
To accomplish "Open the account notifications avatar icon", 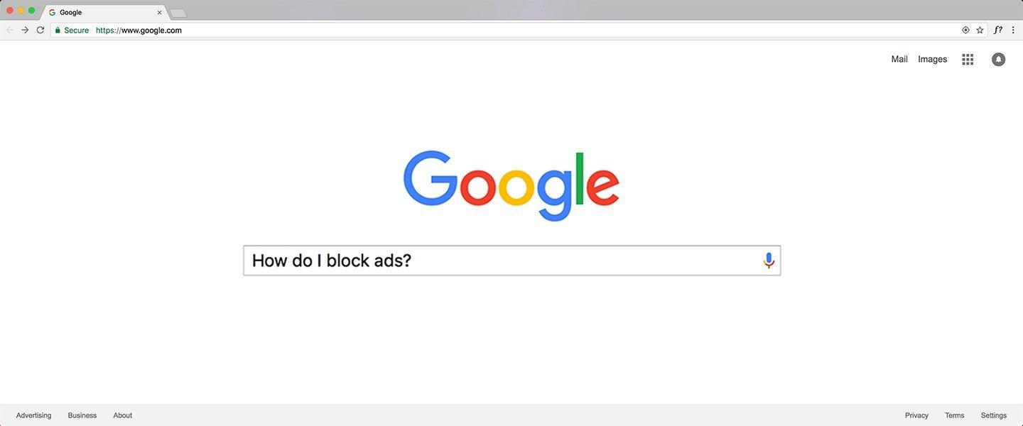I will [x=999, y=60].
